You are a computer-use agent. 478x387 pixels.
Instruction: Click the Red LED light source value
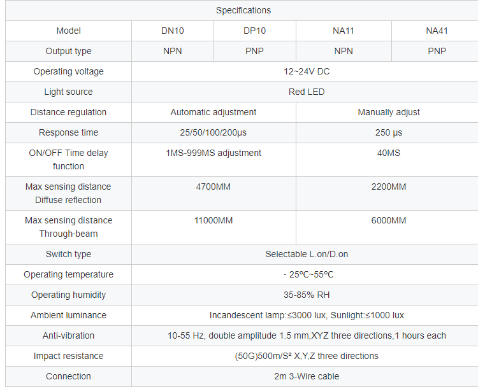[307, 92]
